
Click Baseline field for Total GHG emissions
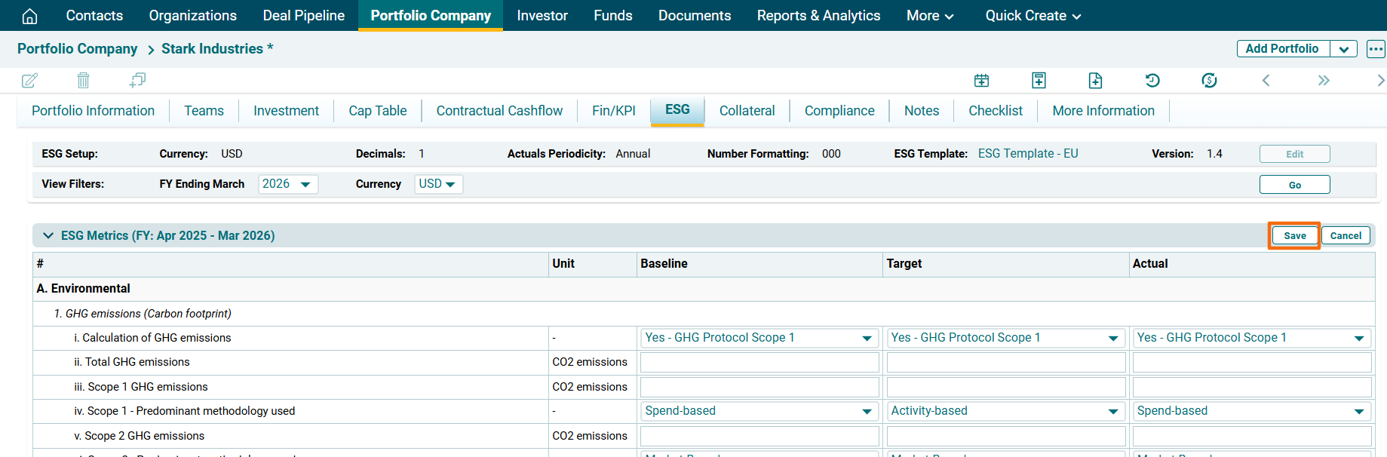tap(759, 363)
